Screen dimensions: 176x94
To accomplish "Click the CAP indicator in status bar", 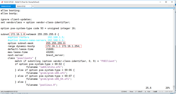I will coord(167,91).
